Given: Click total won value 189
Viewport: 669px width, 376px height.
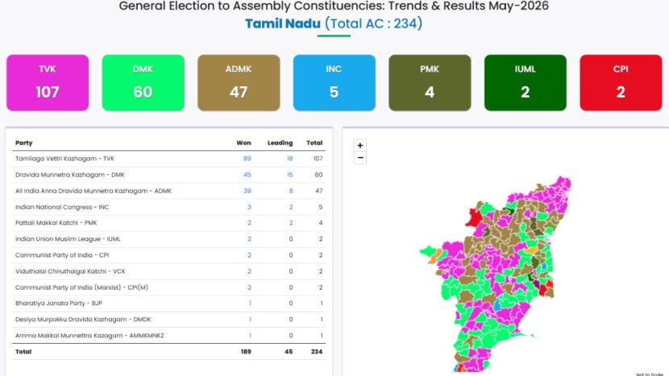Looking at the screenshot, I should point(246,352).
